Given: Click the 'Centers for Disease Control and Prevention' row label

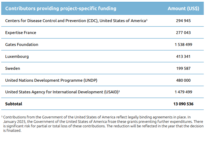Looking at the screenshot, I should [x=76, y=21].
